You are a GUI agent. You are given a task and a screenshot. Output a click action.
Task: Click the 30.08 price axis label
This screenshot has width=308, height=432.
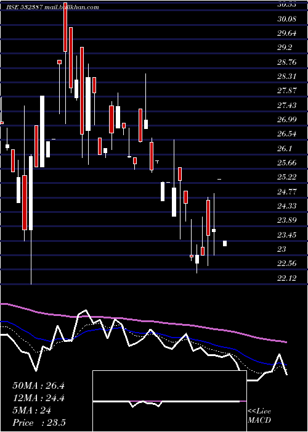pos(287,19)
